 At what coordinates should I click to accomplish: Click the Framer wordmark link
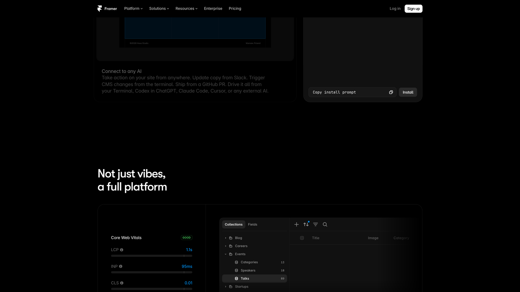click(110, 9)
